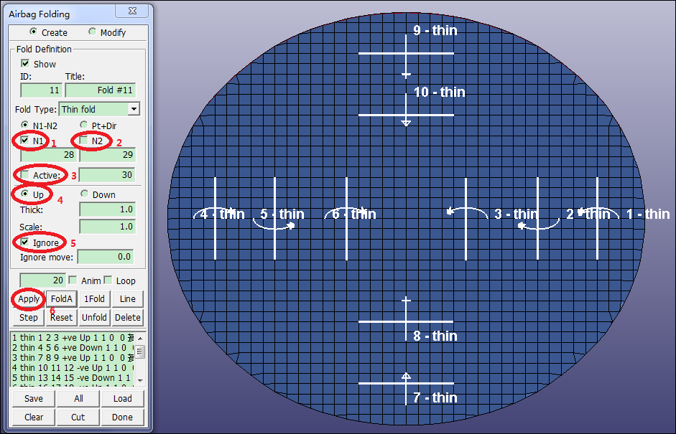
Task: Enable the Anim checkbox
Action: pos(73,280)
